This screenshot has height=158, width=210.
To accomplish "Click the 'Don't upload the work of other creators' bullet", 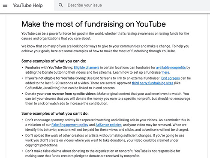I will pyautogui.click(x=105, y=140).
